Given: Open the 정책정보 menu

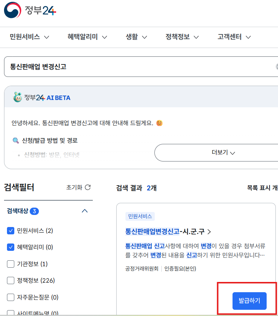Looking at the screenshot, I should coord(182,37).
